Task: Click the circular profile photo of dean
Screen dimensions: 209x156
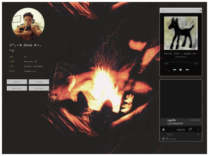Action: coord(28,24)
